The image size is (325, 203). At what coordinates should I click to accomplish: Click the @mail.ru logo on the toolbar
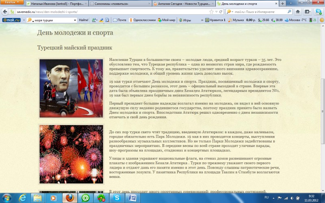click(x=11, y=20)
